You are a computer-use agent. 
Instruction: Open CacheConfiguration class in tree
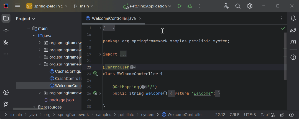point(65,72)
